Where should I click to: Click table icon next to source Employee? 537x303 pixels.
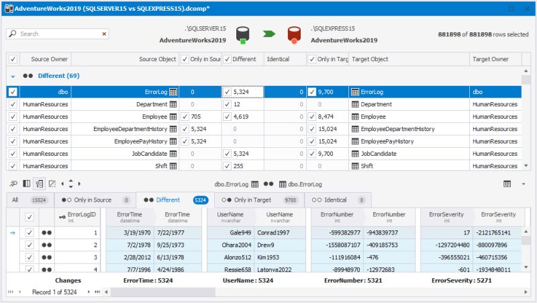(173, 116)
